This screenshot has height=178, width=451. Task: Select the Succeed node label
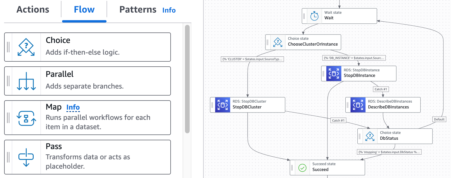pyautogui.click(x=320, y=170)
